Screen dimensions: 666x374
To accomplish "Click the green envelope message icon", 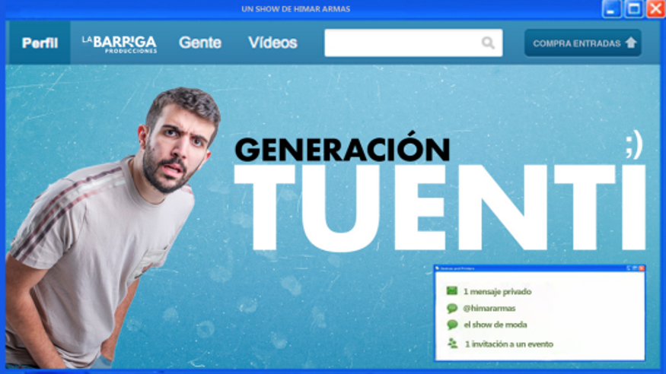I will pyautogui.click(x=452, y=291).
